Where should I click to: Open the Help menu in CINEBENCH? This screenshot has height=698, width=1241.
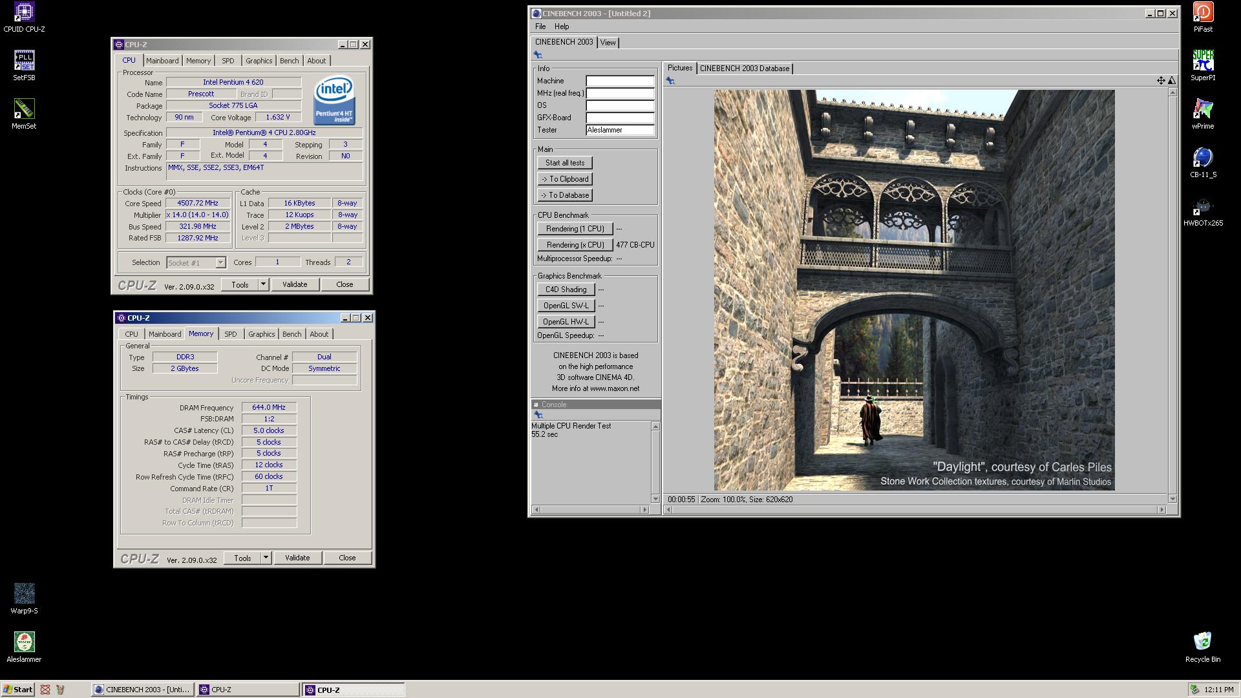pos(562,26)
